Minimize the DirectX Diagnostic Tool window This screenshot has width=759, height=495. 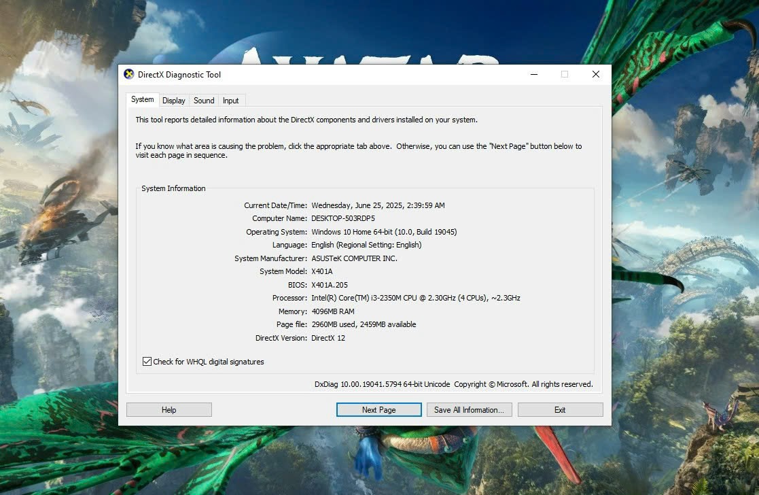(534, 74)
